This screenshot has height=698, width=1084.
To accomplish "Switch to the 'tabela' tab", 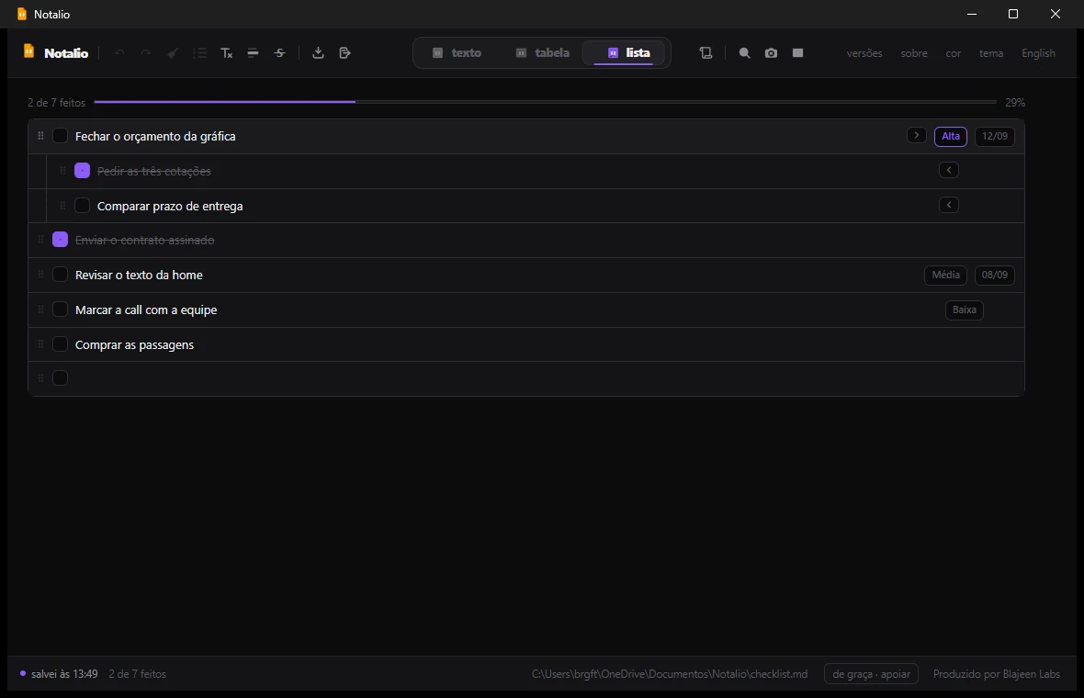I will 543,53.
